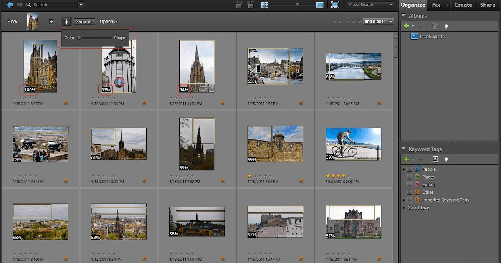The image size is (501, 263).
Task: Create a new album with the green plus
Action: coord(406,25)
